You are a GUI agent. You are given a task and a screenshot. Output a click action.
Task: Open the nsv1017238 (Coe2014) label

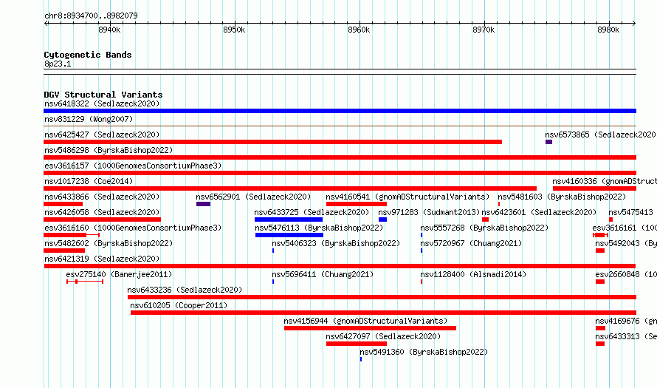[x=89, y=181]
